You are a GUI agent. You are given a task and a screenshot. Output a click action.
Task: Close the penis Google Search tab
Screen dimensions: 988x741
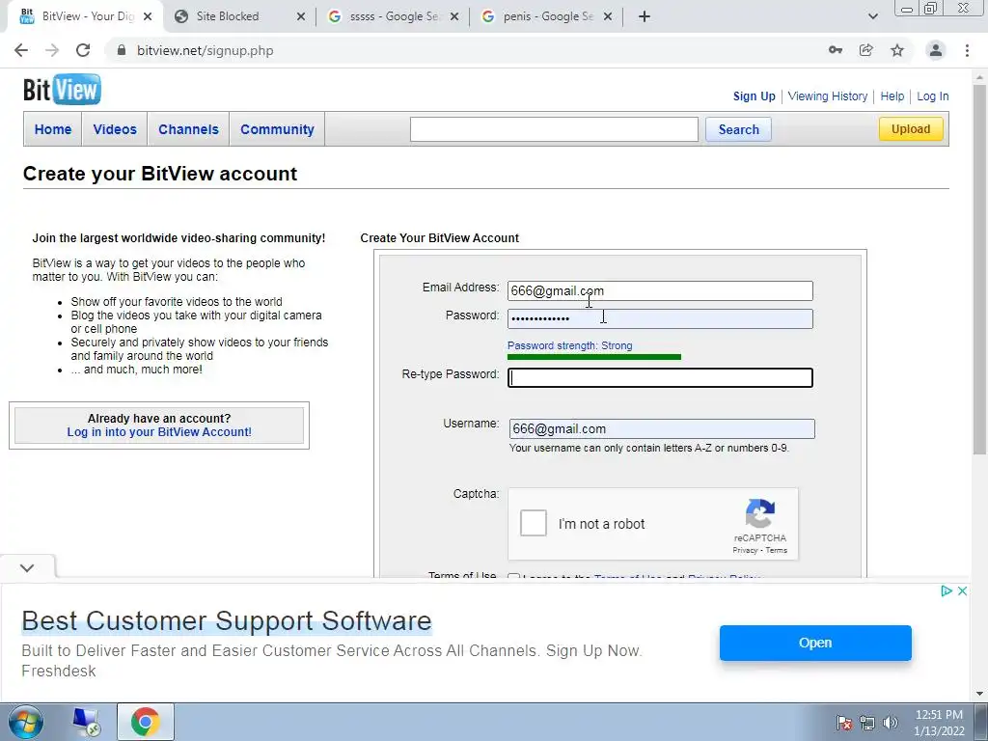click(x=608, y=16)
